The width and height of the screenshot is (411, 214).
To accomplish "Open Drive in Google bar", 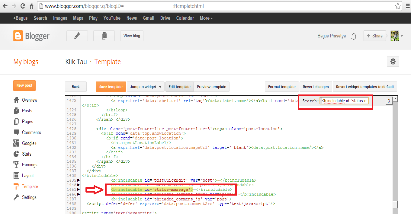I will tap(165, 18).
